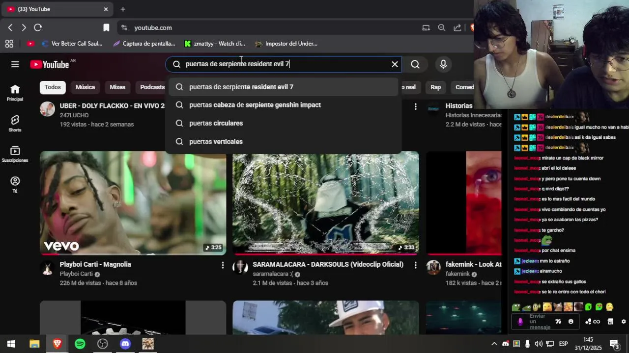Viewport: 629px width, 353px height.
Task: Open a new browser tab
Action: (x=123, y=9)
